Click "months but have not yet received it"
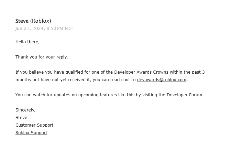This screenshot has width=231, height=150. tap(53, 80)
